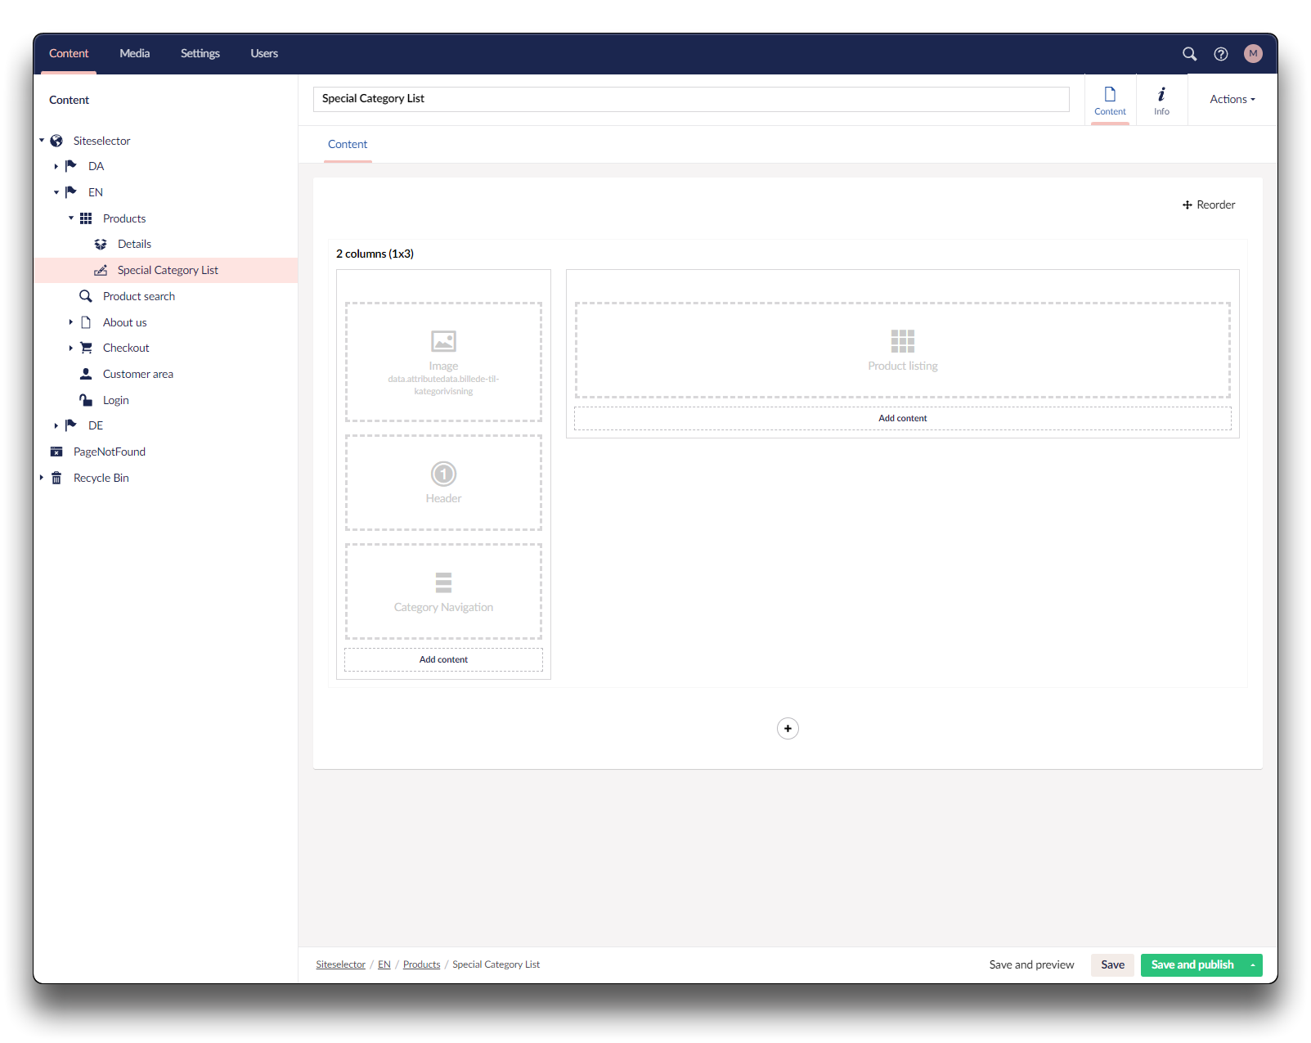Viewport: 1311px width, 1043px height.
Task: Expand the About us tree node
Action: [71, 322]
